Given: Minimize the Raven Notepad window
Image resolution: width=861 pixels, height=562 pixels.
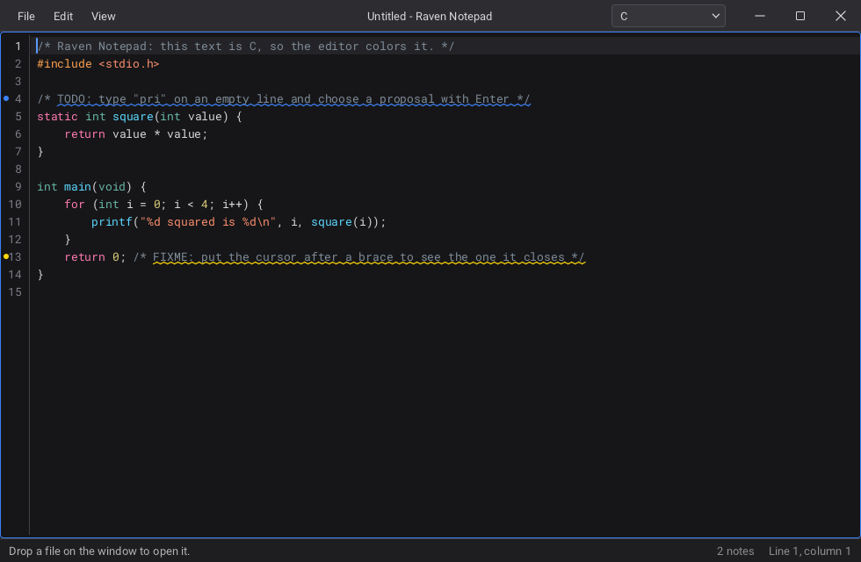Looking at the screenshot, I should coord(760,17).
